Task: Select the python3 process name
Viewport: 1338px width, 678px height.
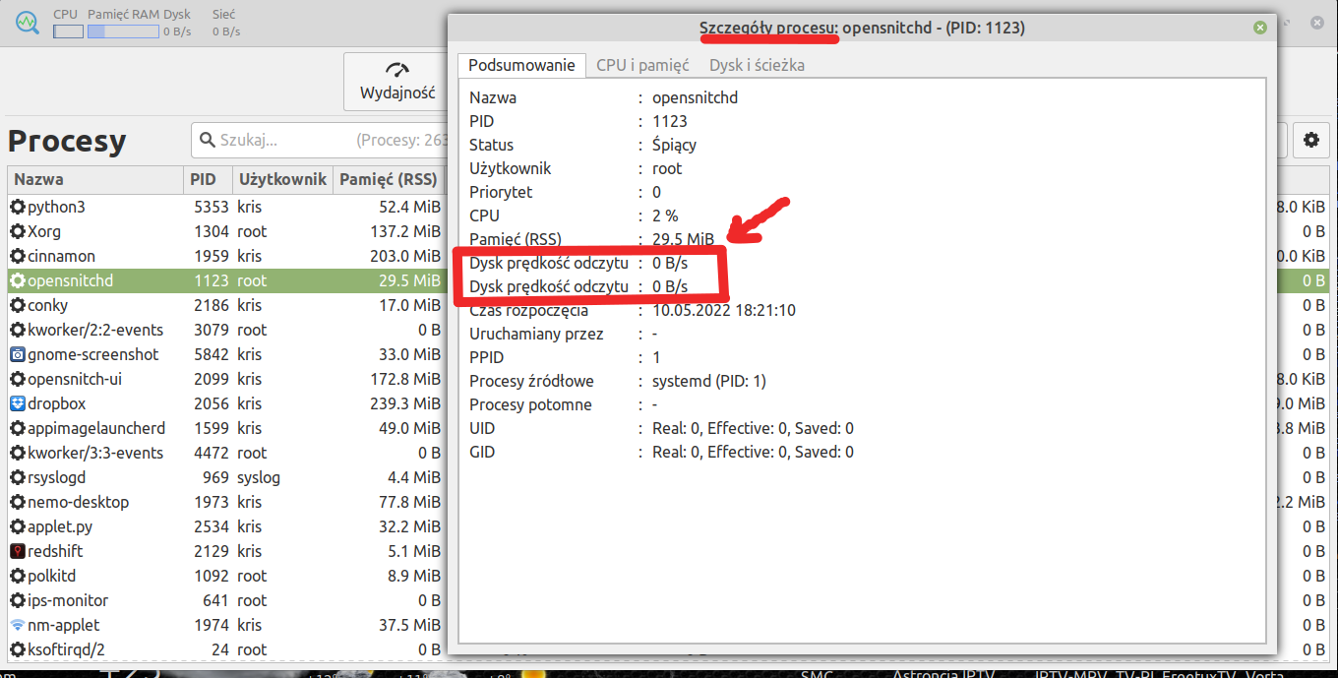Action: 56,207
